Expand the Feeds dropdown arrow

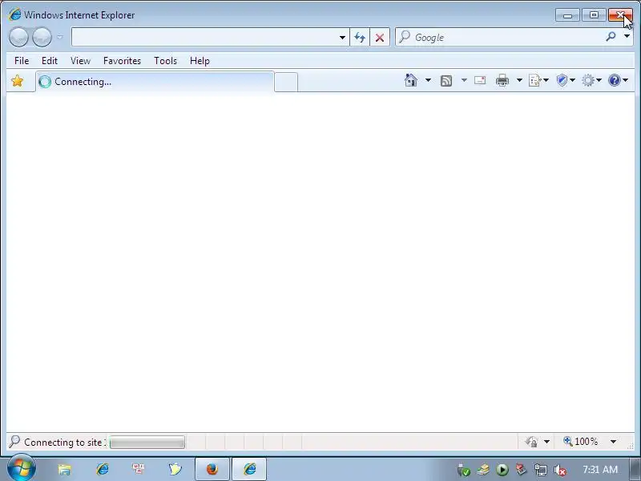pos(464,80)
